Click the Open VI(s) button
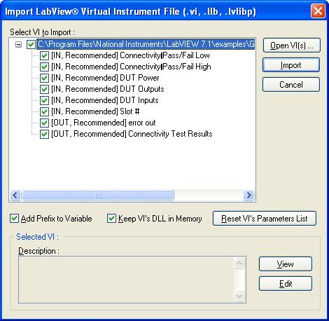 (x=292, y=46)
